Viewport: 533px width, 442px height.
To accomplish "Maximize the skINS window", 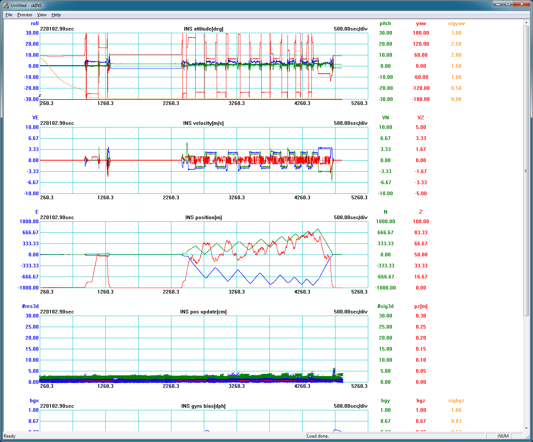I will pos(508,4).
